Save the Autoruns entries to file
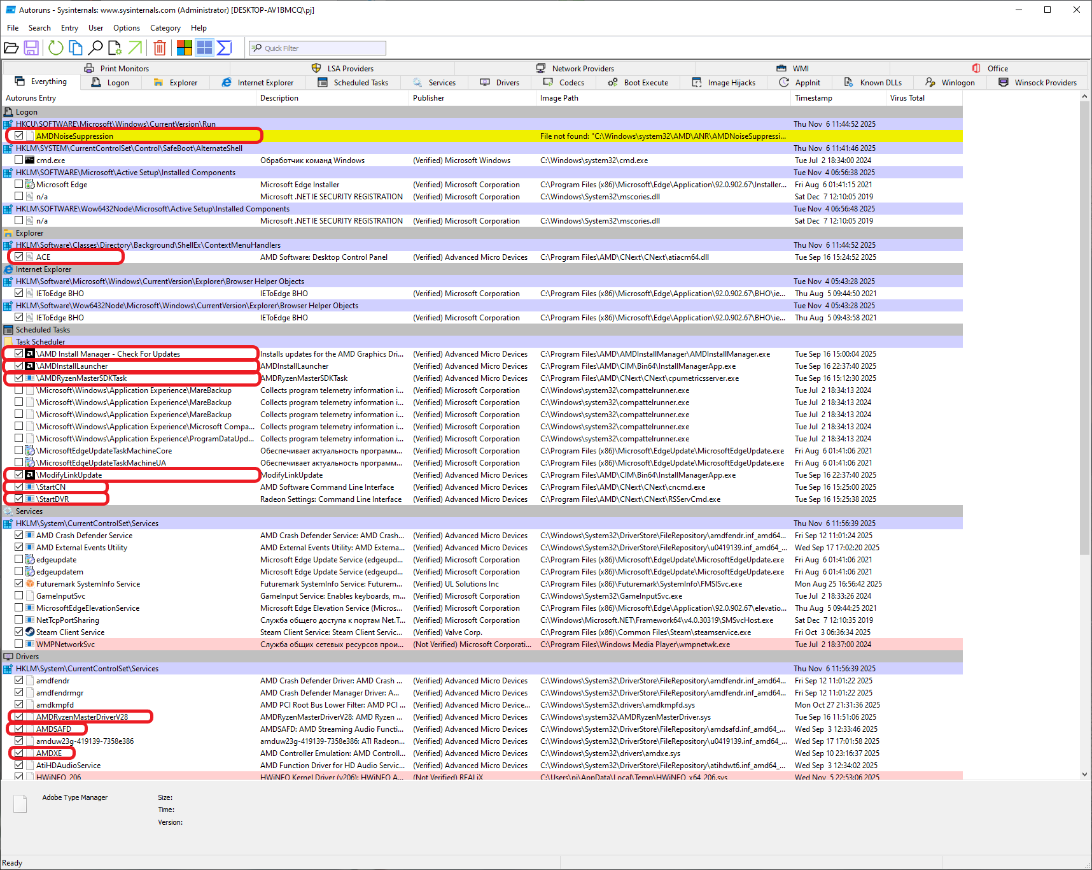 pos(31,48)
